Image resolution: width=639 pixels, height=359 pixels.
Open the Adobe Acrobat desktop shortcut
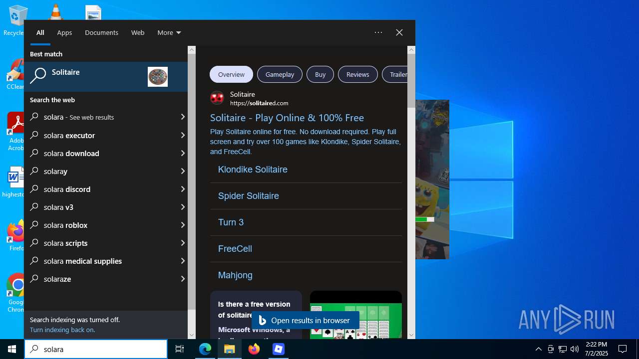[15, 132]
